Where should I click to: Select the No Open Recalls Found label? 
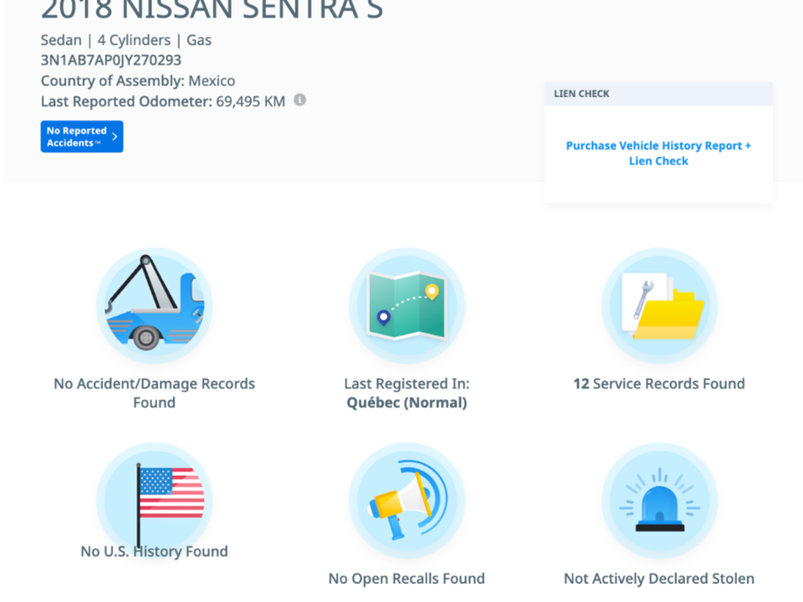[x=407, y=578]
